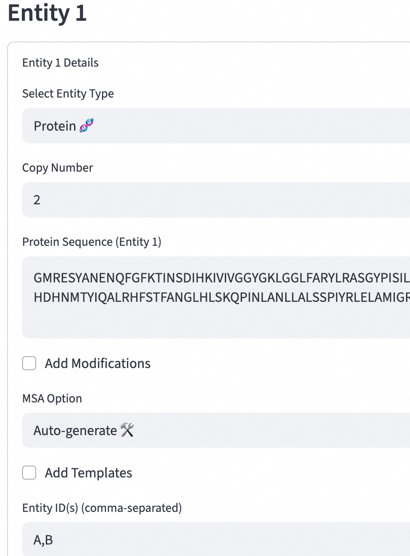Click the Select Entity Type label
Screen dimensions: 410x556
coord(68,94)
